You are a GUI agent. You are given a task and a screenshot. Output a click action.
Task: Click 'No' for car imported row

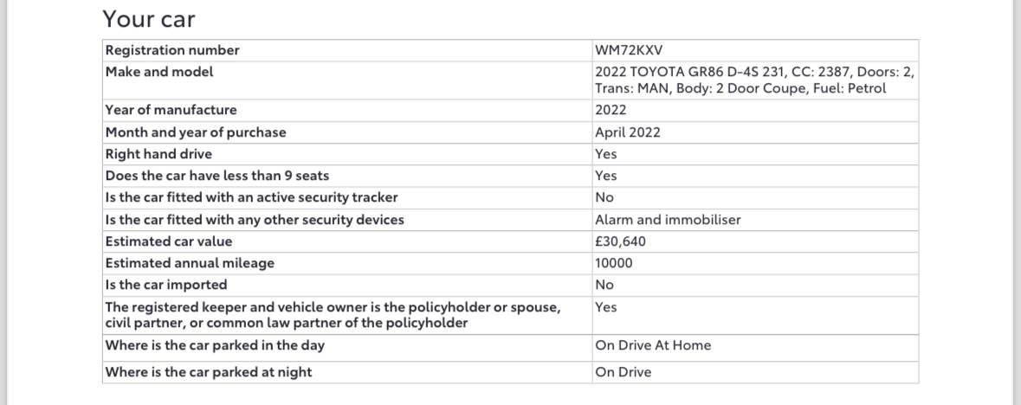click(604, 285)
